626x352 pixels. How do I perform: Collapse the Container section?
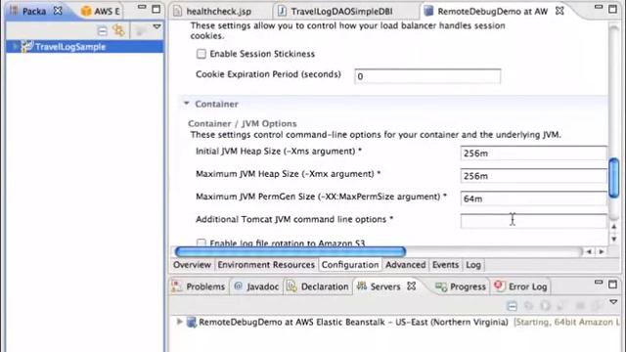(186, 104)
